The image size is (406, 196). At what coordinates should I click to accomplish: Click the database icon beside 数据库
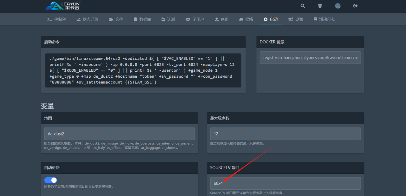(x=136, y=19)
